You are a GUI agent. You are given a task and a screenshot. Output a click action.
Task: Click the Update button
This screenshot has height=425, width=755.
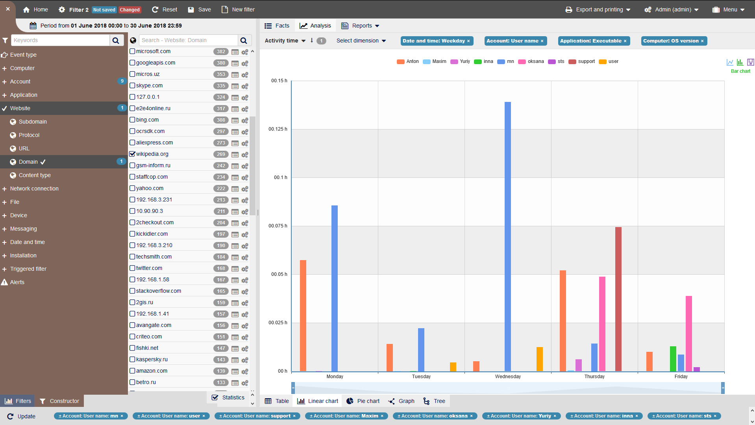tap(22, 416)
